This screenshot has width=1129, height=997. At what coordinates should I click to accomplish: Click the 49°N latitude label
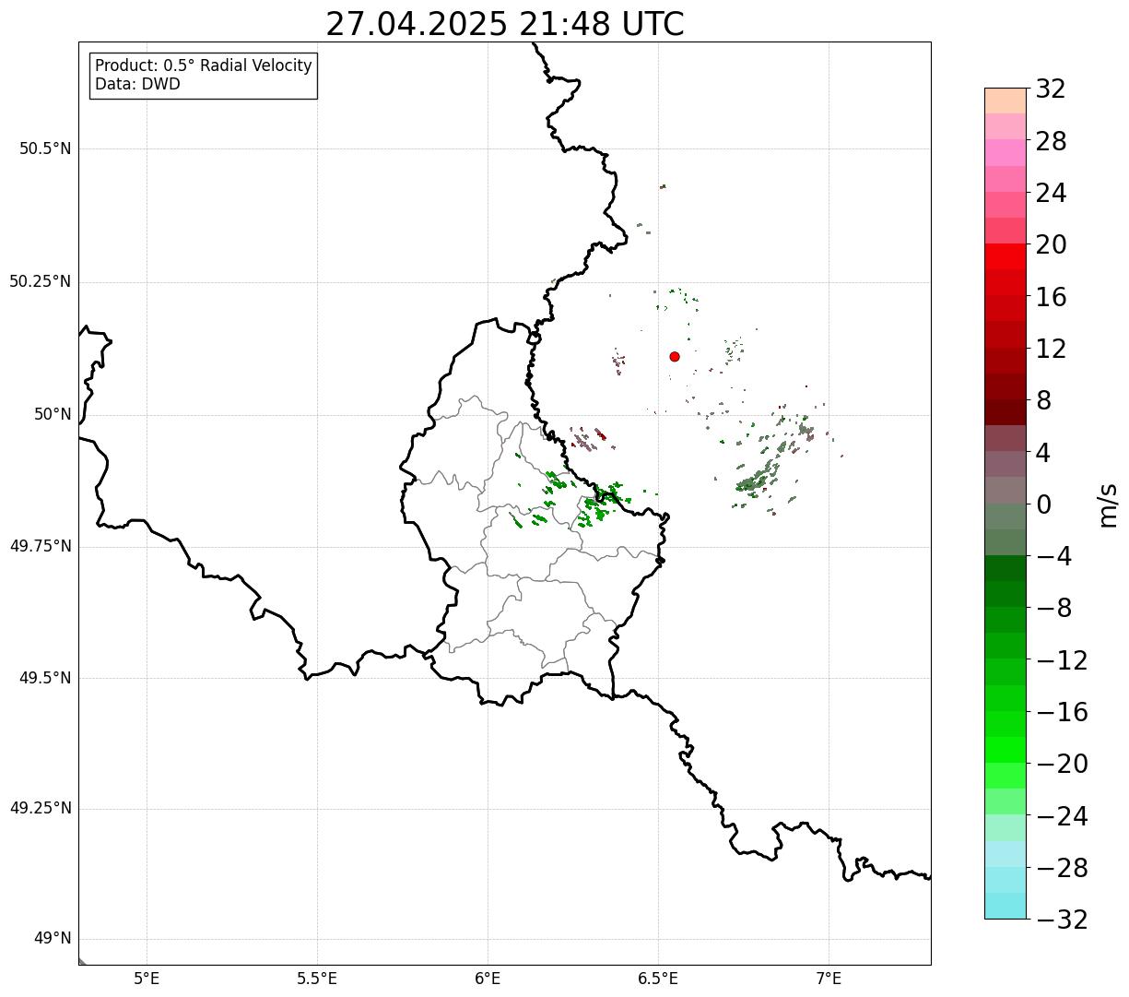point(53,939)
